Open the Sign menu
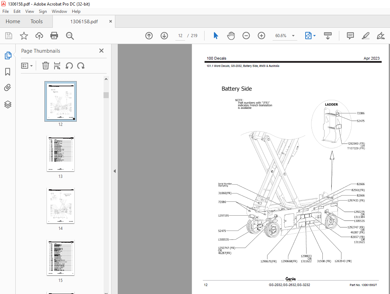Image resolution: width=390 pixels, height=294 pixels. click(x=43, y=11)
